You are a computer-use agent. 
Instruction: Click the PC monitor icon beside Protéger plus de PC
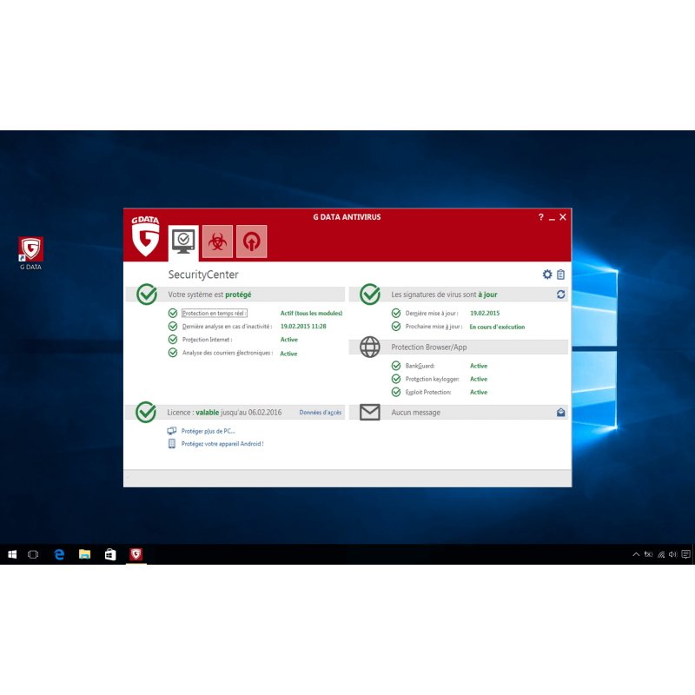171,431
